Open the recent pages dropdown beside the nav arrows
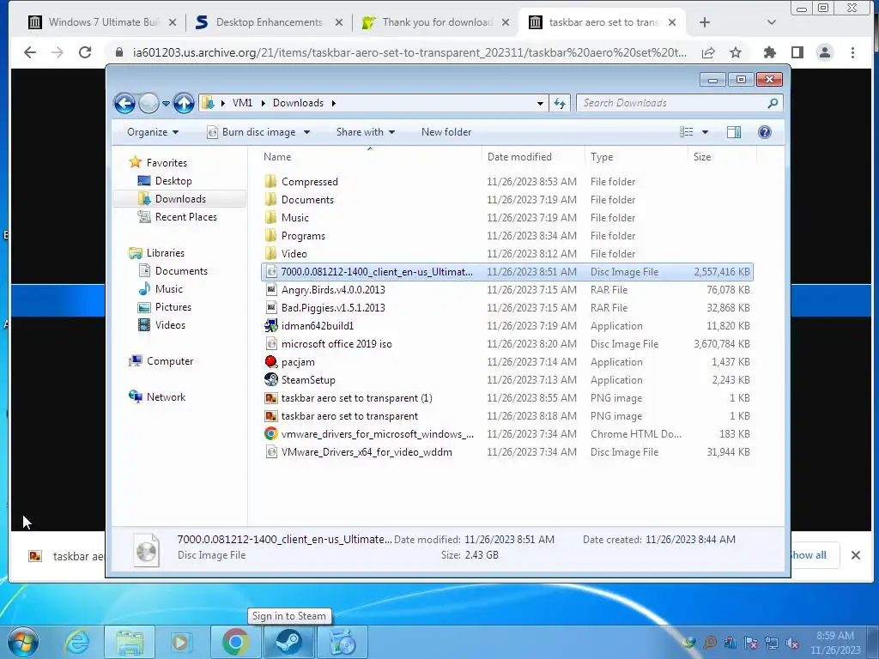 click(x=166, y=104)
